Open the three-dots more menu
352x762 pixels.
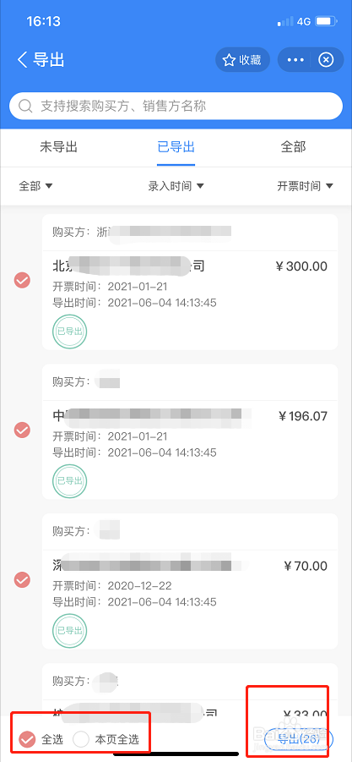295,60
